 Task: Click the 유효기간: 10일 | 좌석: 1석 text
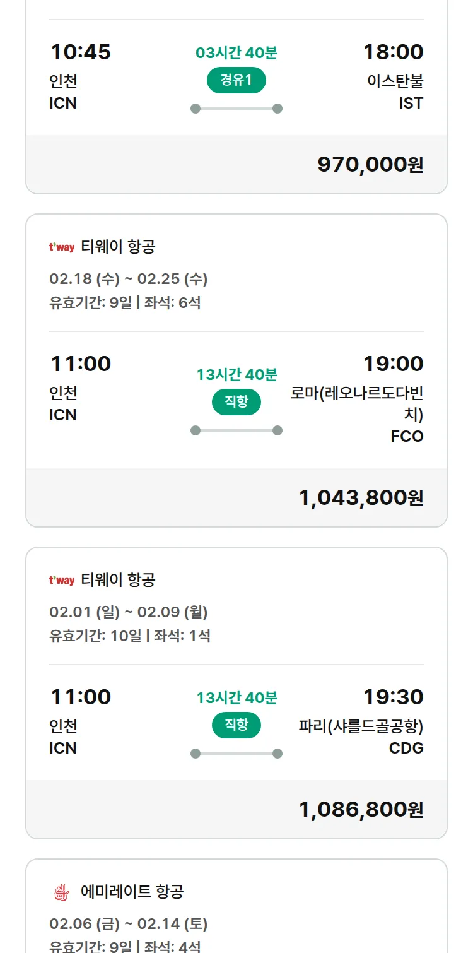pyautogui.click(x=130, y=636)
